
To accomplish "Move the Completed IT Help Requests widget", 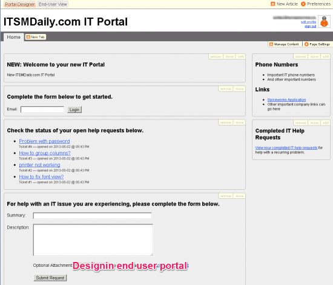I will click(x=314, y=123).
